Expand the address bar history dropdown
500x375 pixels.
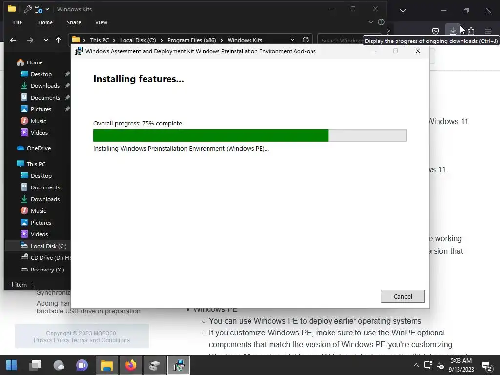coord(292,40)
